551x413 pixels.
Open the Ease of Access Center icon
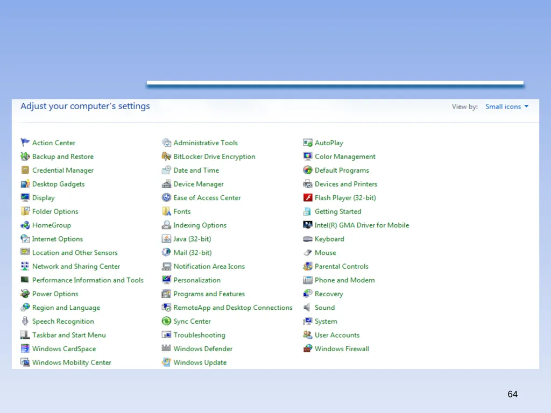tap(166, 197)
